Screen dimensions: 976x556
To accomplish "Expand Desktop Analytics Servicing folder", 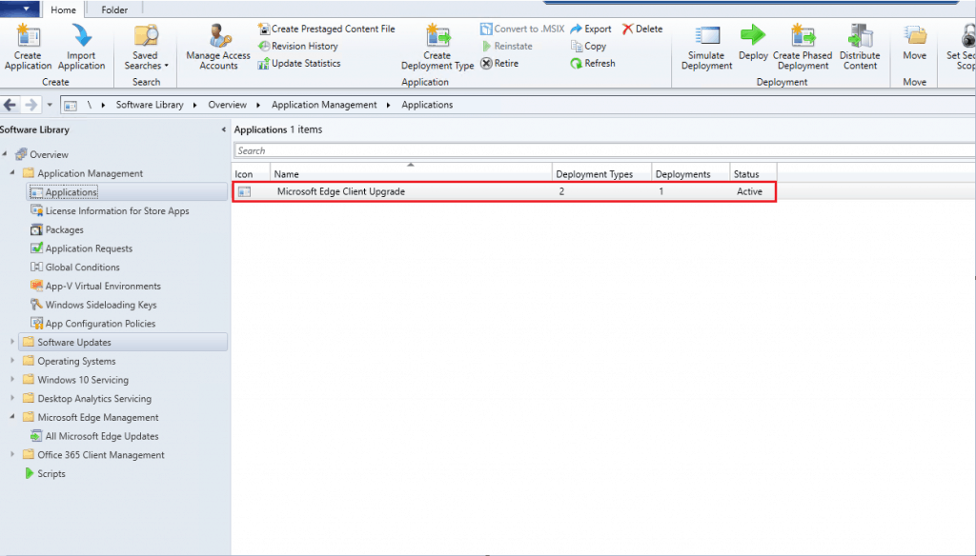I will tap(11, 397).
